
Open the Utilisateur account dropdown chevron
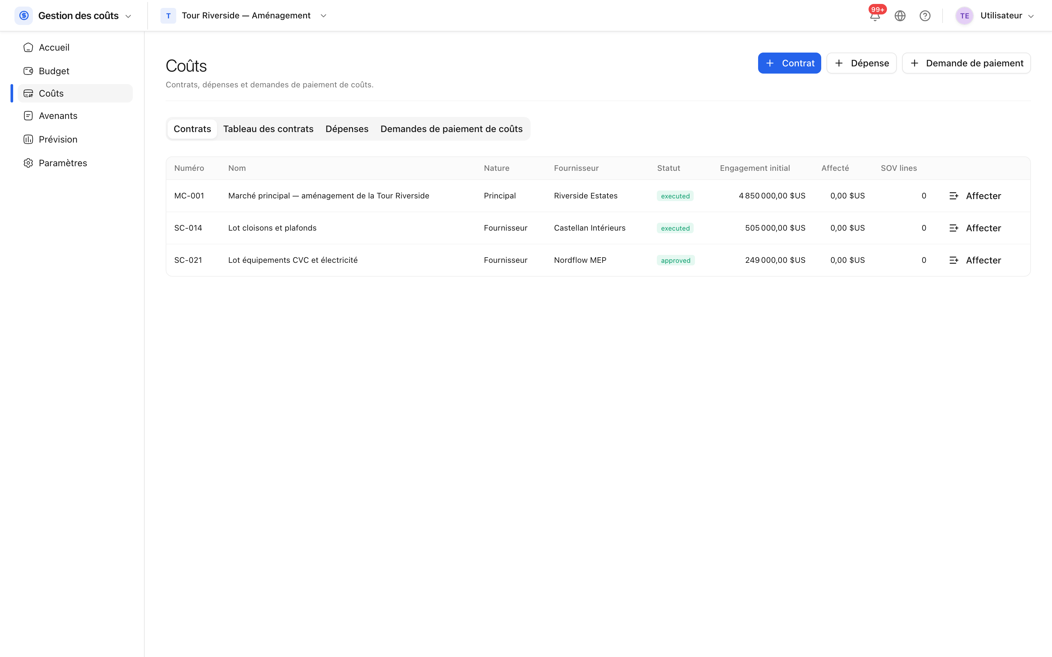(1031, 16)
